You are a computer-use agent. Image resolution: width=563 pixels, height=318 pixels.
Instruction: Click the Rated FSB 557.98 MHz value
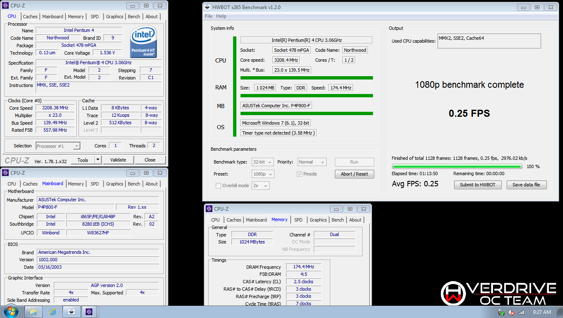coord(55,130)
